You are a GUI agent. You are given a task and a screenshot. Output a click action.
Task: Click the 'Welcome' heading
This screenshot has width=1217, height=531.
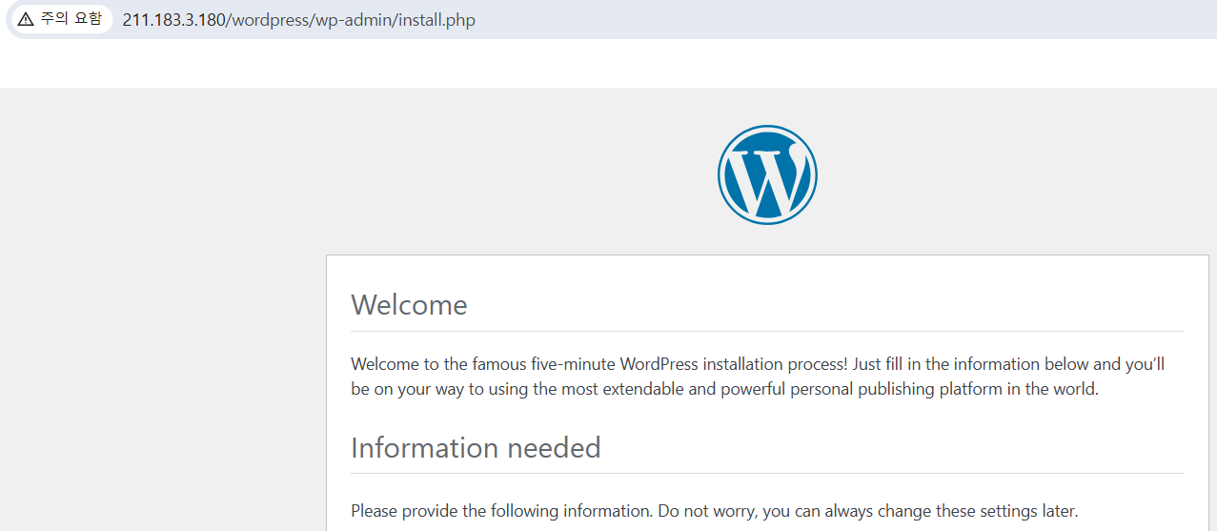pos(409,305)
